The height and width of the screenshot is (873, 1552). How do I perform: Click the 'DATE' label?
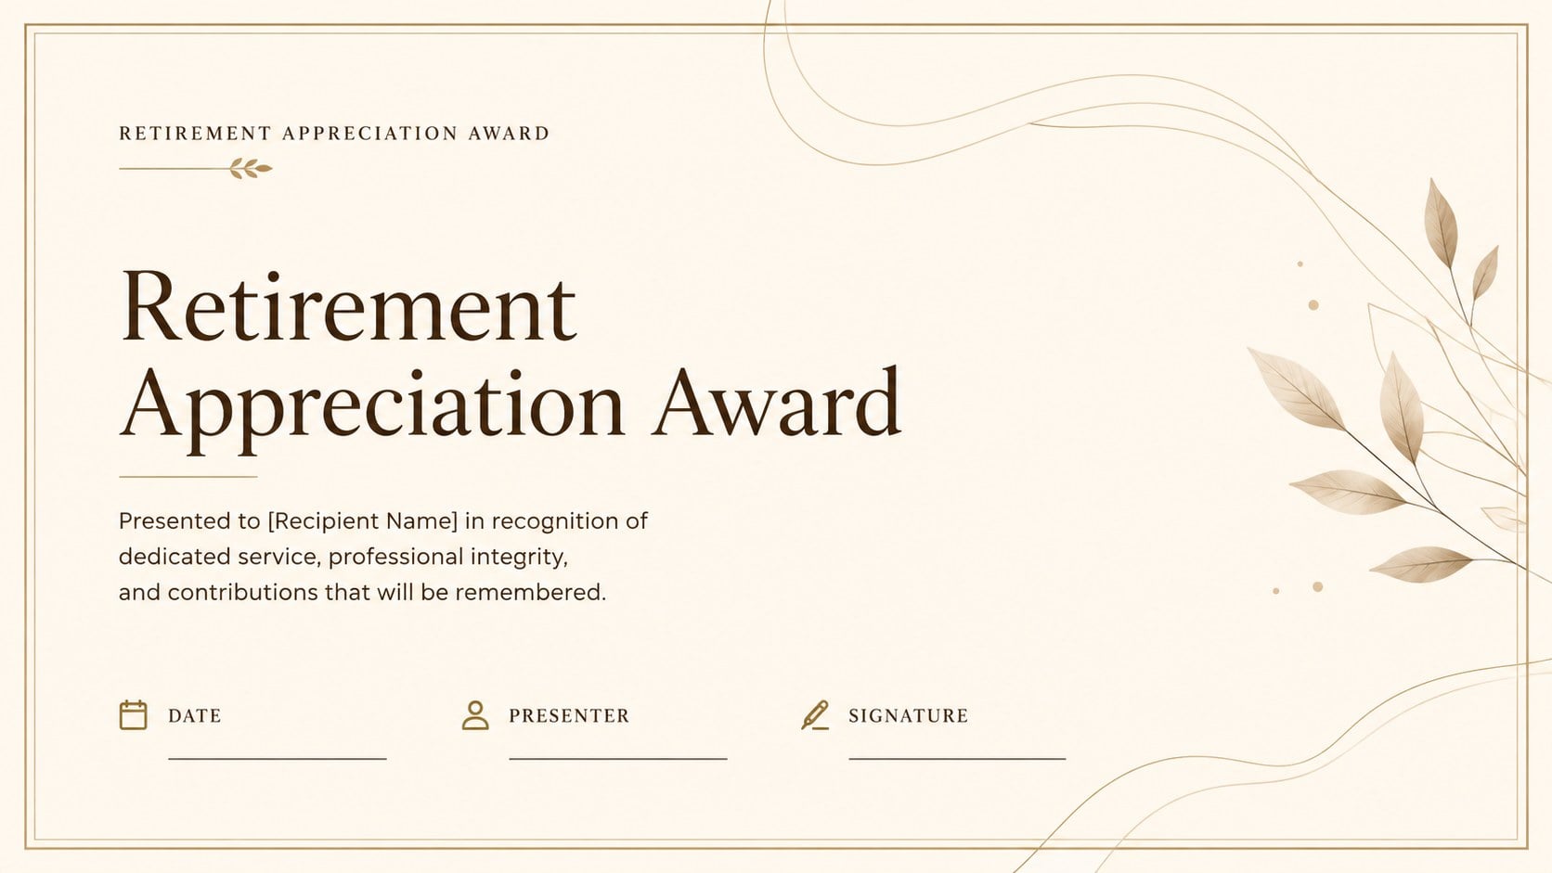click(x=195, y=716)
